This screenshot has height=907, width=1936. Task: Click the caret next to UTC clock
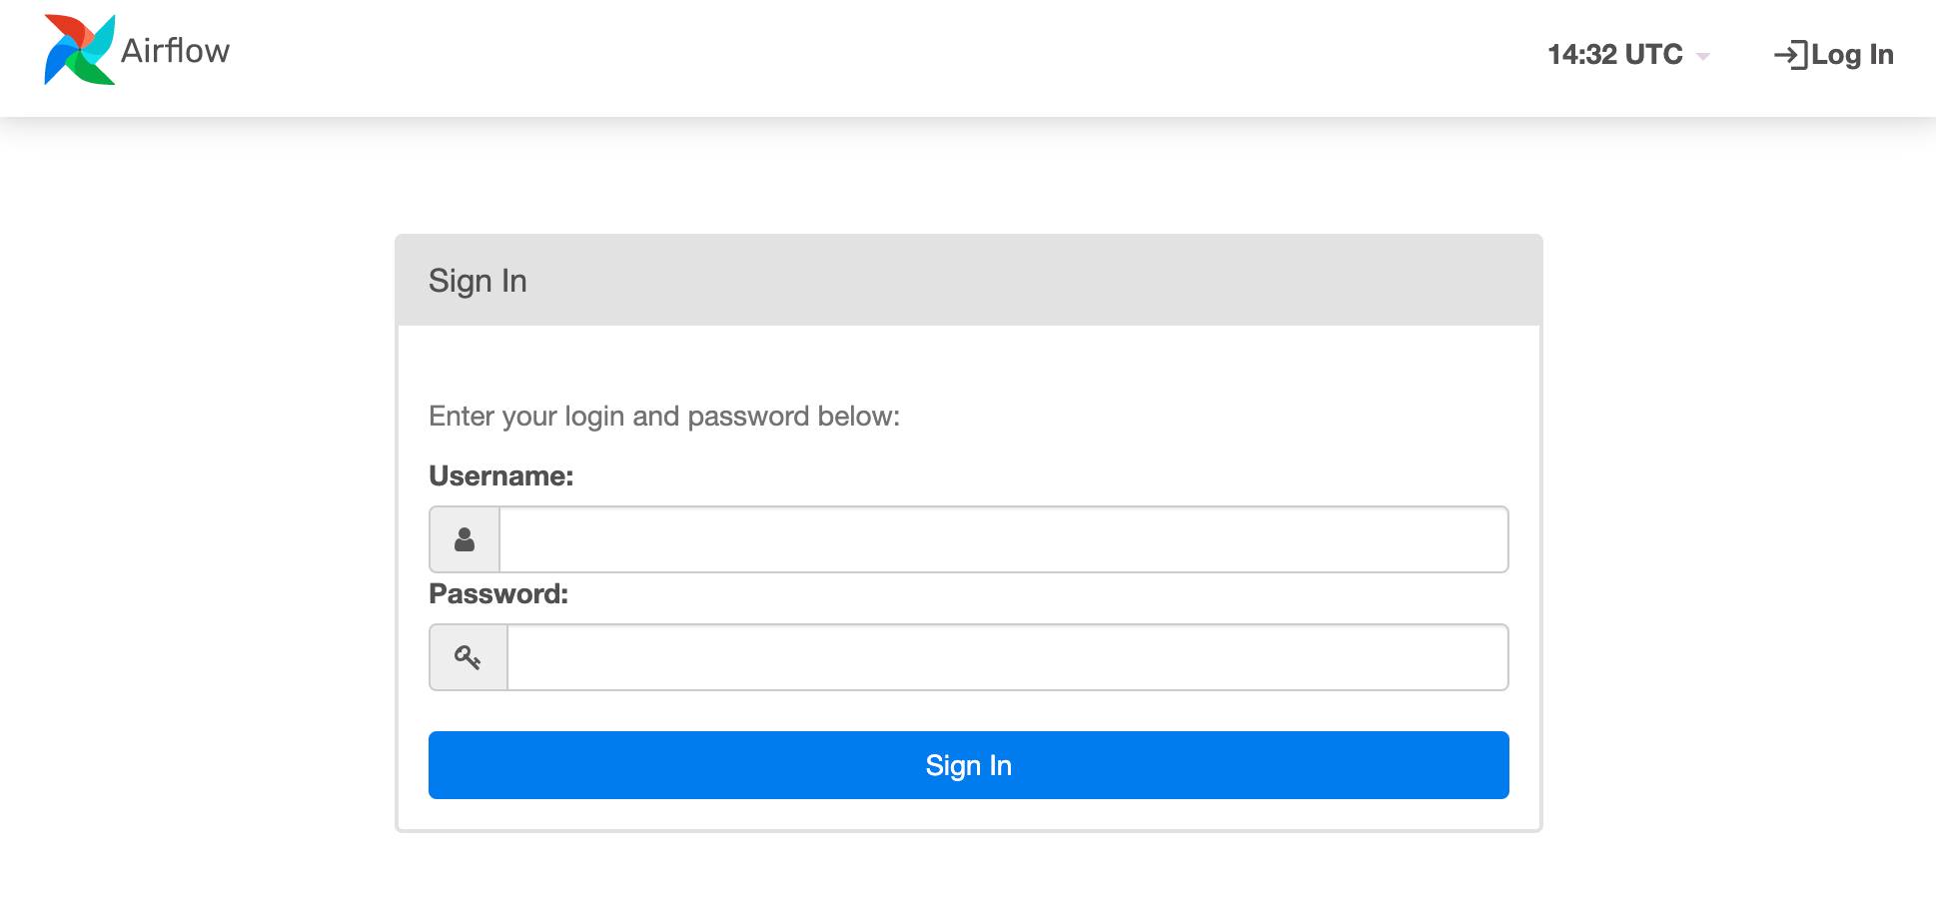pyautogui.click(x=1701, y=58)
